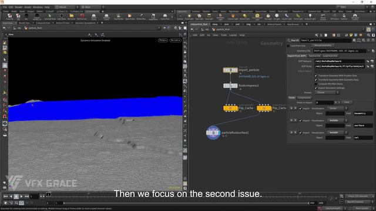This screenshot has height=211, width=376.
Task: Select the particlefluidsurface1 node
Action: 213,132
